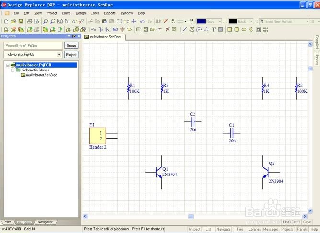Open the Reports menu

pos(110,13)
